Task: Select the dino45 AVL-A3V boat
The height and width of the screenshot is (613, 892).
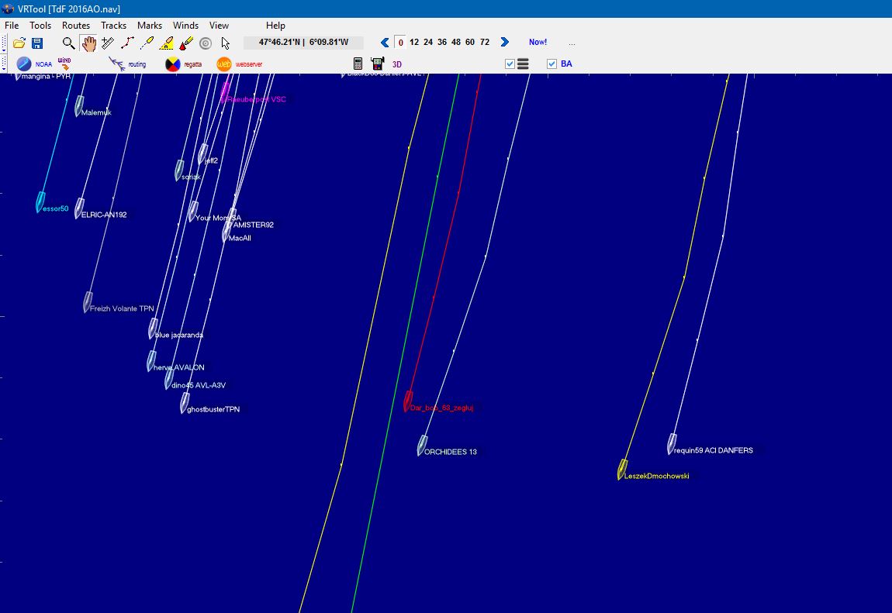Action: pos(169,379)
